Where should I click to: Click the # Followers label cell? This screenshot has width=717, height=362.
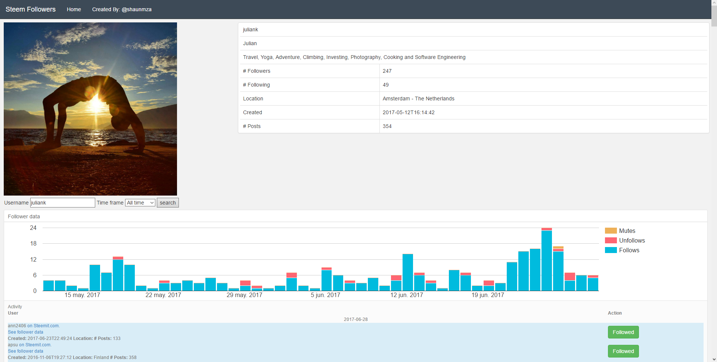(310, 71)
